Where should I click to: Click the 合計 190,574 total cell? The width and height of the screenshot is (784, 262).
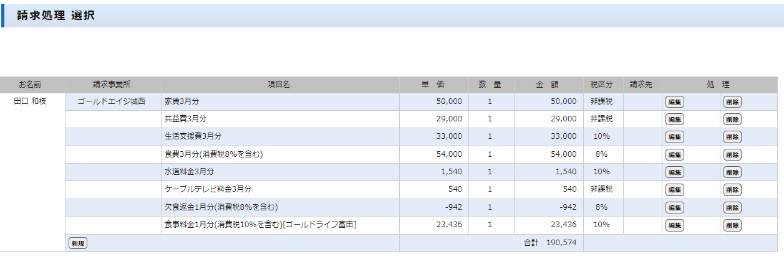(549, 243)
